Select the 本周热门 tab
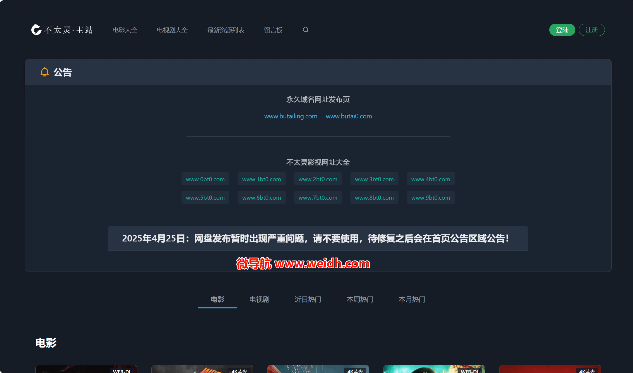This screenshot has width=633, height=373. pos(360,299)
